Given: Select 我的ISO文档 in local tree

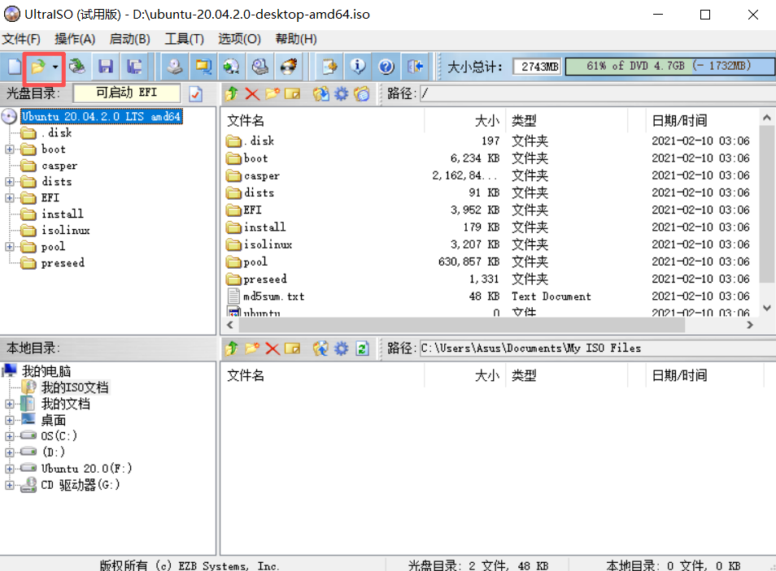Looking at the screenshot, I should coord(75,387).
